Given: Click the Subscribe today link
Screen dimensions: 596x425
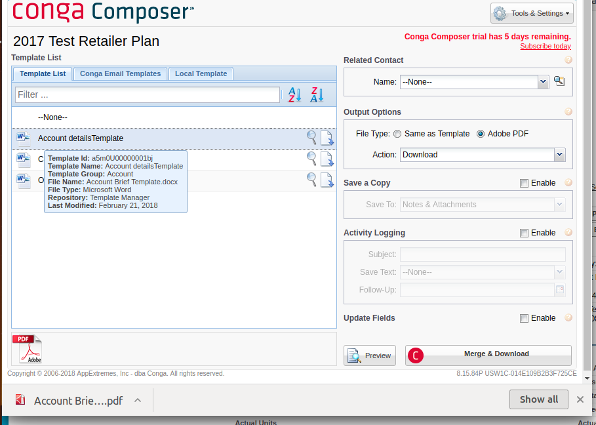Looking at the screenshot, I should [x=545, y=46].
